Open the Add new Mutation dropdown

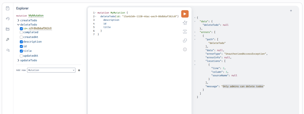[x=51, y=70]
